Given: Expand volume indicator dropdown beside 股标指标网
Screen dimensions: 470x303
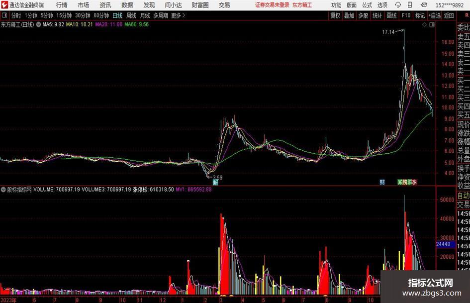Looking at the screenshot, I should coord(3,190).
